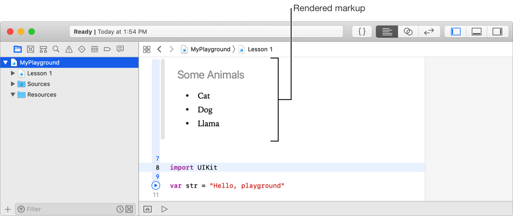Image resolution: width=513 pixels, height=216 pixels.
Task: Click the 'Llama' bullet item
Action: (209, 123)
